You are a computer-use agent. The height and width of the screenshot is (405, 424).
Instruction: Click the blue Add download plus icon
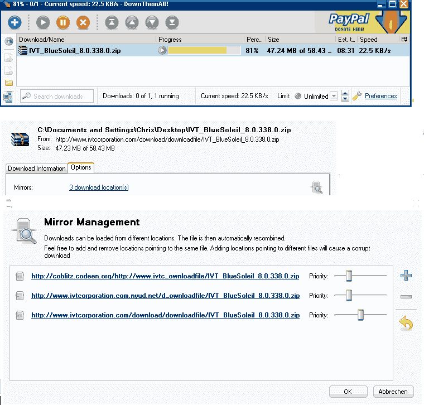click(x=15, y=22)
